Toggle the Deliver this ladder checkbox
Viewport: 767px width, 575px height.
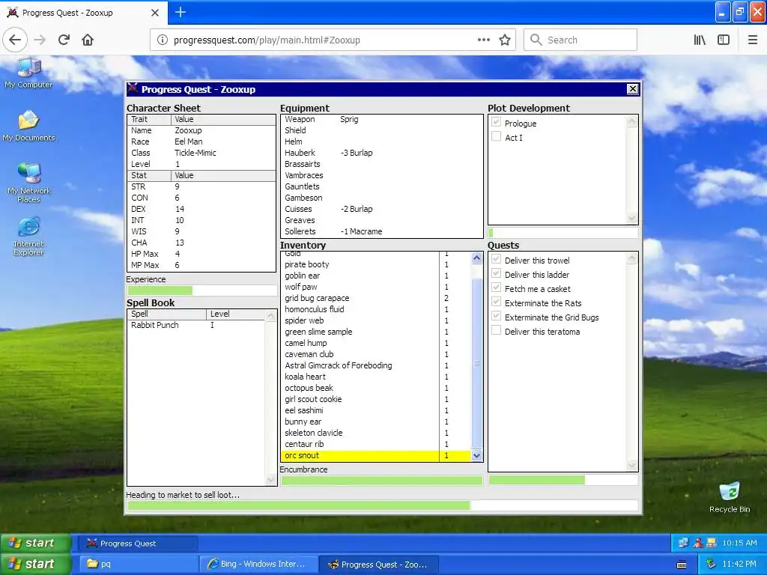pyautogui.click(x=496, y=273)
